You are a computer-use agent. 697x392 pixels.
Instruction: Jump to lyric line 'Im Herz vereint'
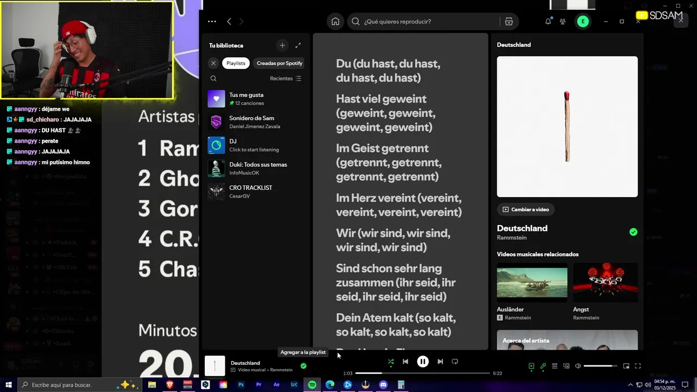[399, 205]
